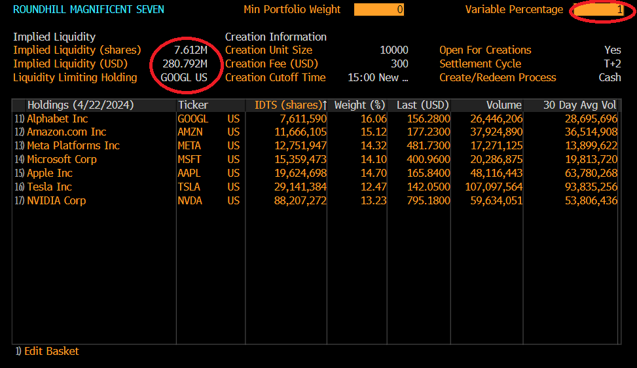This screenshot has height=368, width=637.
Task: Click the Settlement Cycle value T+2
Action: (x=612, y=64)
